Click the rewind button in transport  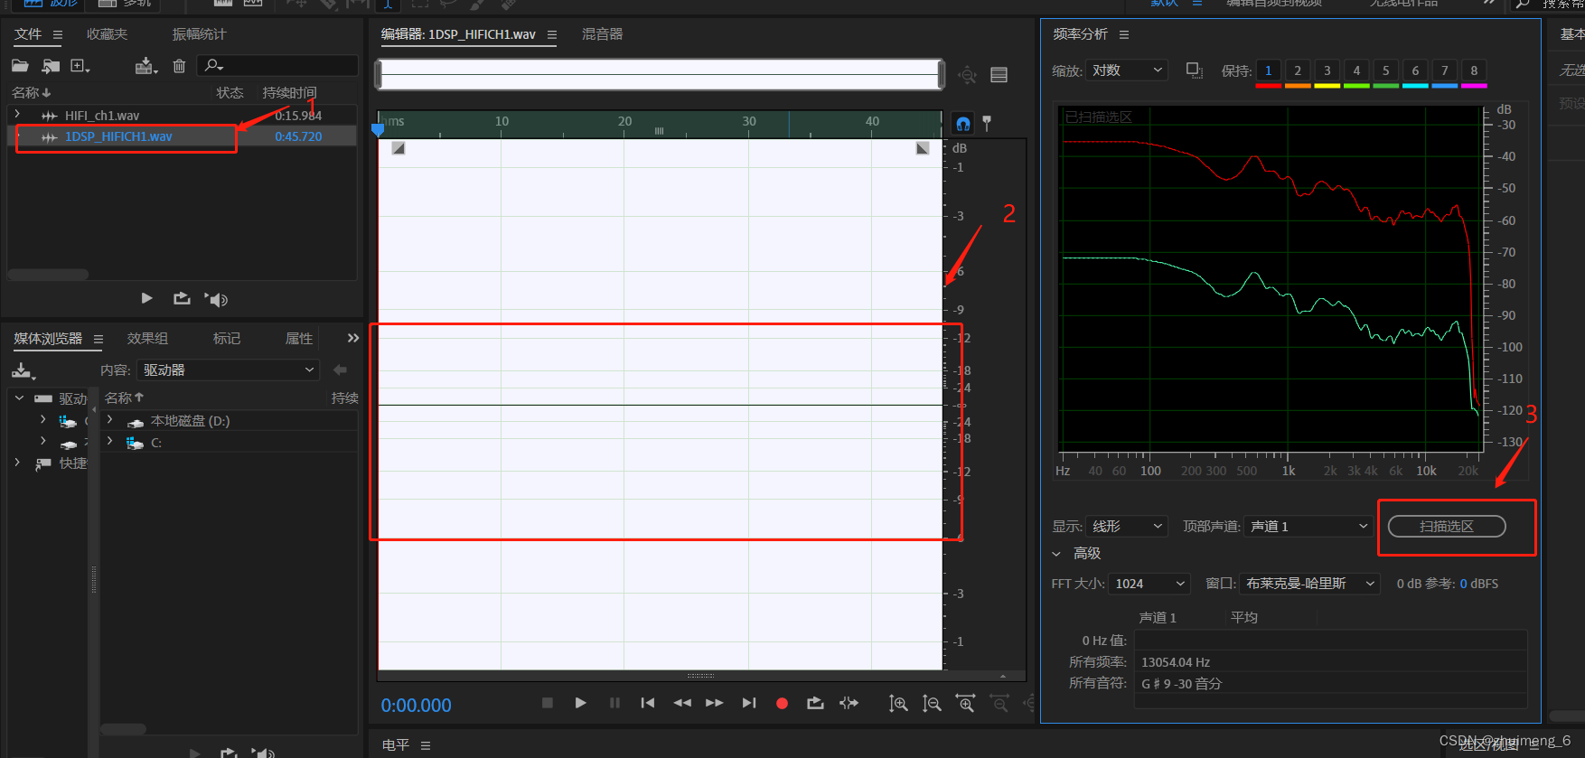pyautogui.click(x=682, y=703)
